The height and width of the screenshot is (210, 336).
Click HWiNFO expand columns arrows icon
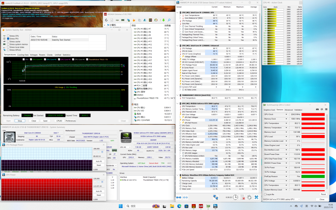pyautogui.click(x=179, y=197)
